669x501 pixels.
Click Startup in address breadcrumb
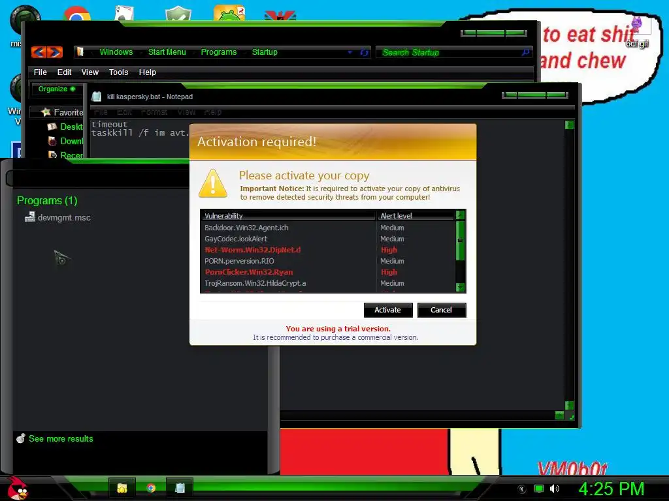pos(265,52)
